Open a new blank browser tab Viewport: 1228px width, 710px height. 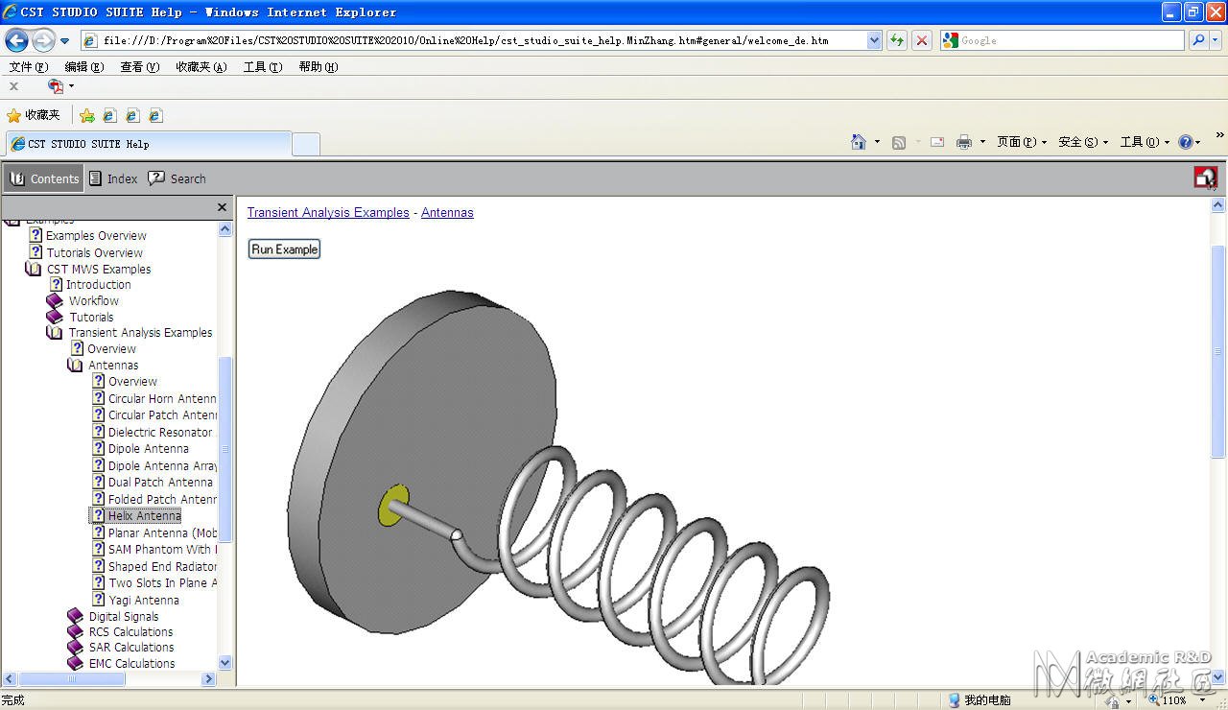(x=306, y=144)
